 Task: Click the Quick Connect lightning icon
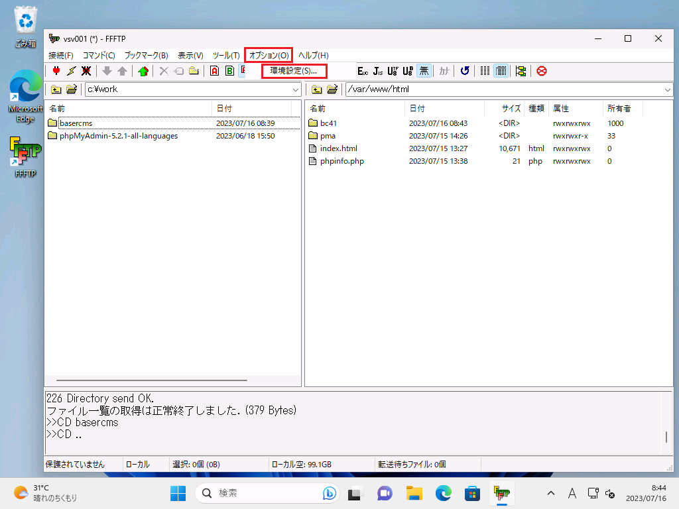point(71,71)
